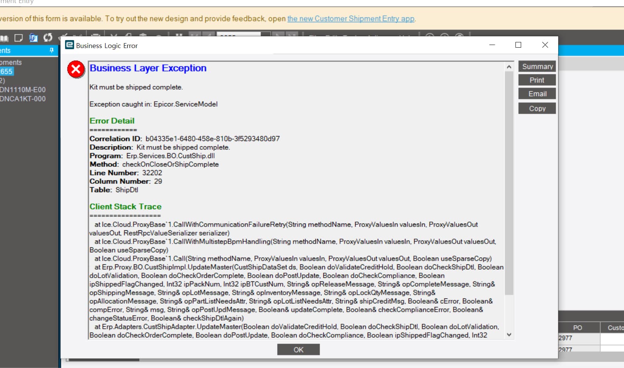Click the down arrow on the error text scrollbar
The height and width of the screenshot is (368, 624).
pos(509,335)
